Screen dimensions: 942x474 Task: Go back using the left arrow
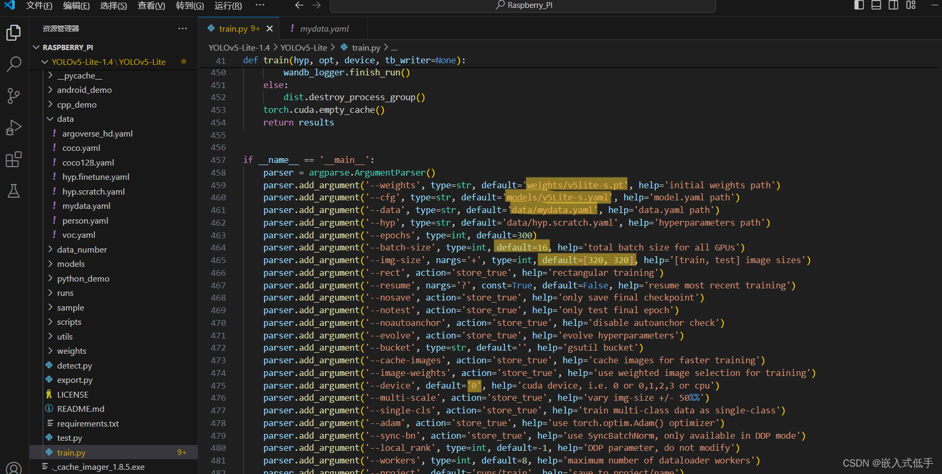pyautogui.click(x=299, y=5)
